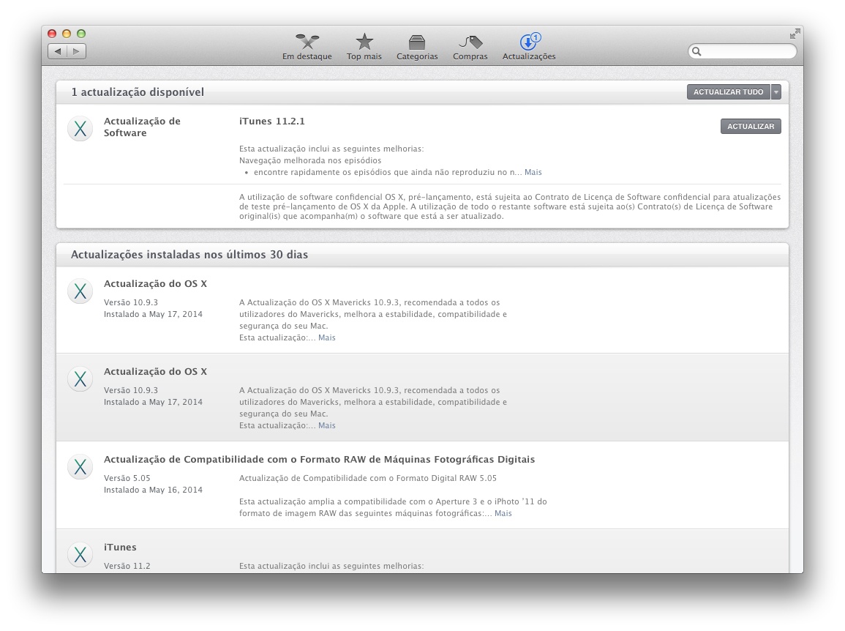Close the App Store window

pos(52,34)
